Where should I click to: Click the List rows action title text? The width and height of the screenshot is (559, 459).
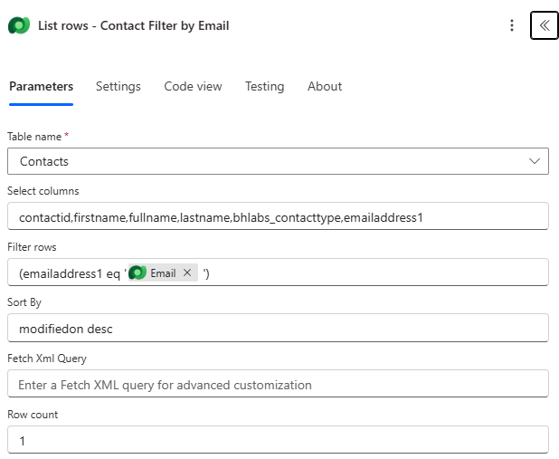(x=133, y=25)
